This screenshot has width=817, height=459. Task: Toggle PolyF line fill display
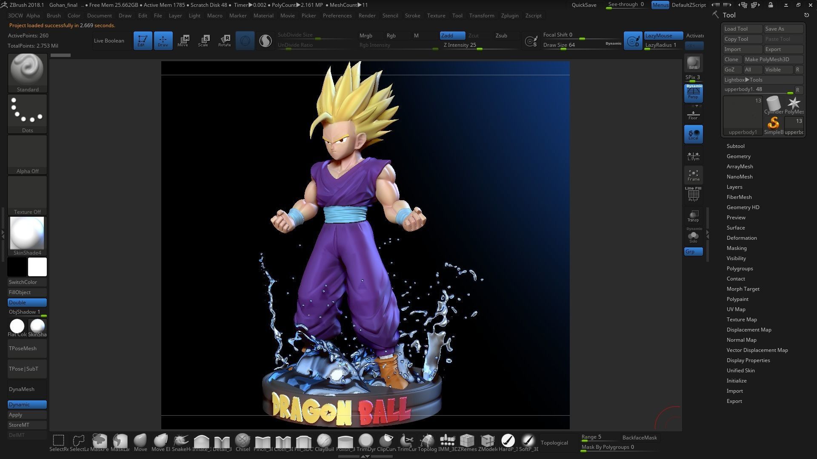[x=693, y=195]
